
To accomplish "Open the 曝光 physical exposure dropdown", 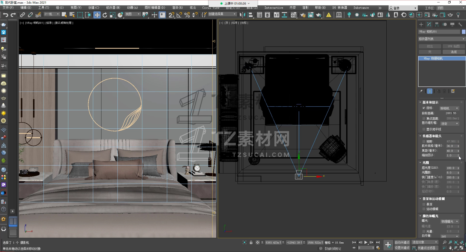I will click(449, 221).
